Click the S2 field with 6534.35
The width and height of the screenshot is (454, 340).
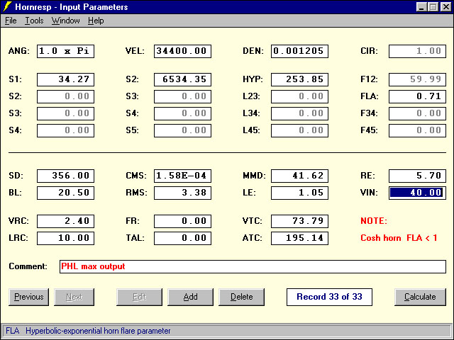[x=182, y=79]
